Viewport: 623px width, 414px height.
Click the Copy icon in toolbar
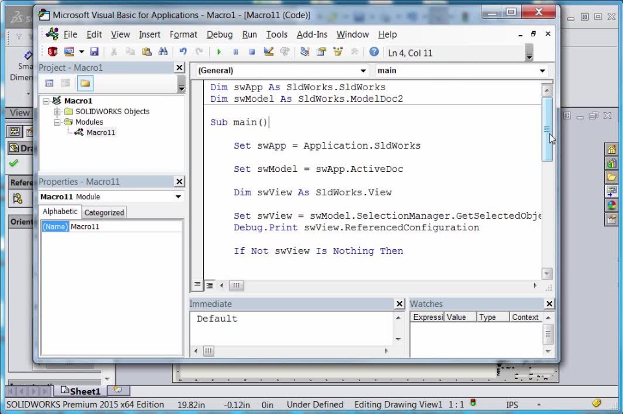coord(130,52)
